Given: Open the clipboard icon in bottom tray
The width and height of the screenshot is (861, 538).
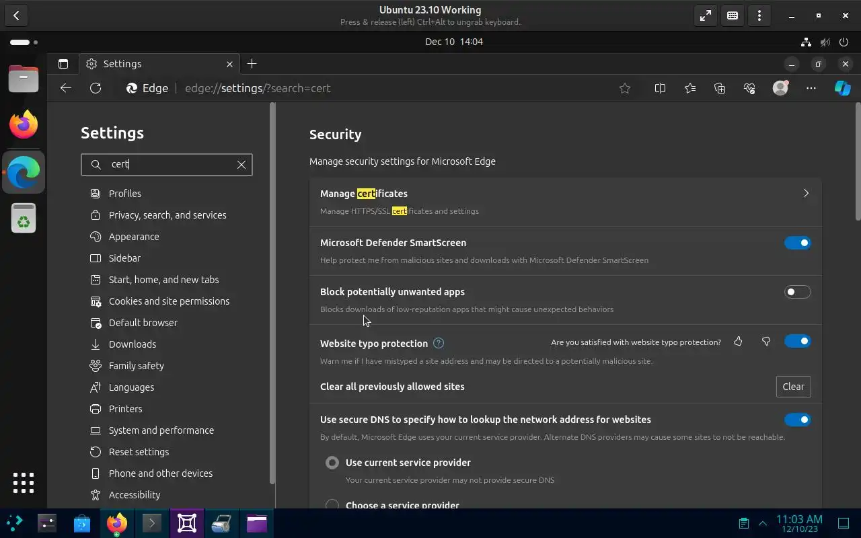Looking at the screenshot, I should (743, 523).
